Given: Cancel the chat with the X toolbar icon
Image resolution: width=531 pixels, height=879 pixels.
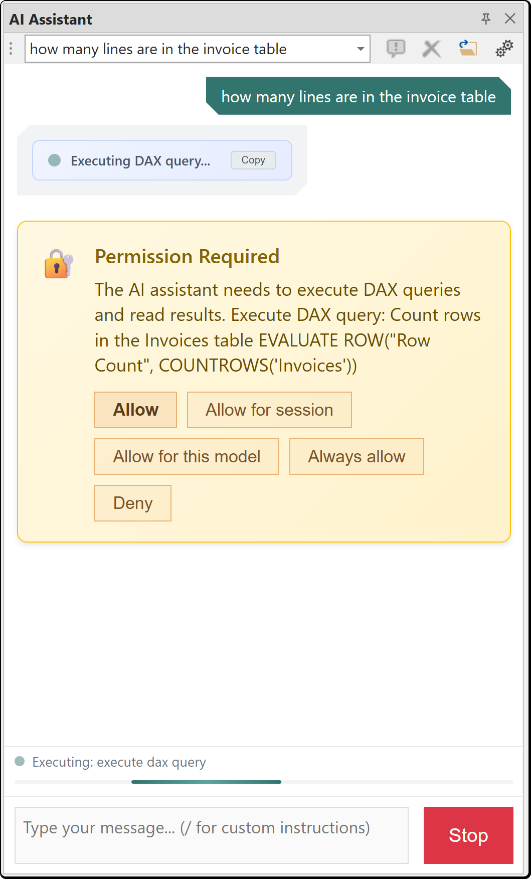Looking at the screenshot, I should click(431, 48).
